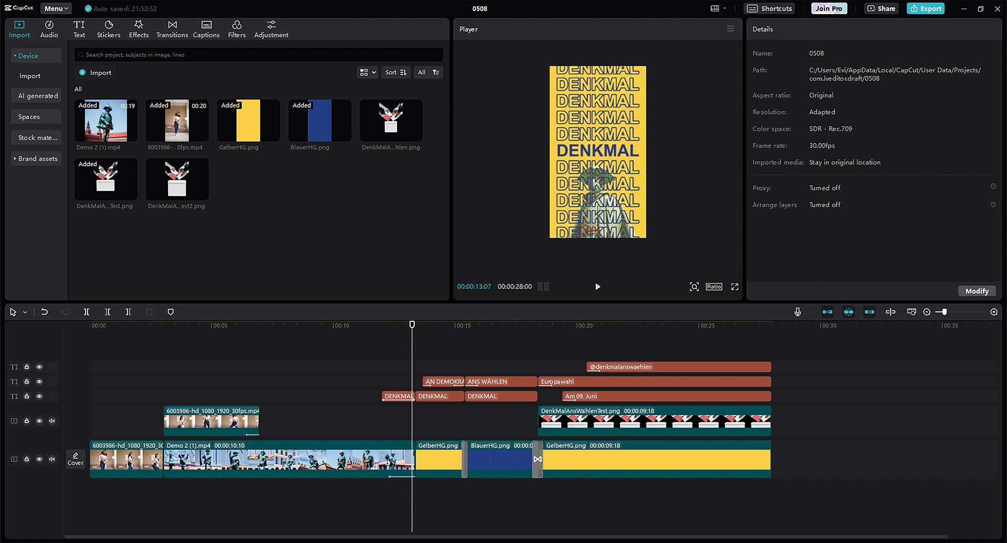
Task: Click the microphone record voiceover icon
Action: point(797,312)
